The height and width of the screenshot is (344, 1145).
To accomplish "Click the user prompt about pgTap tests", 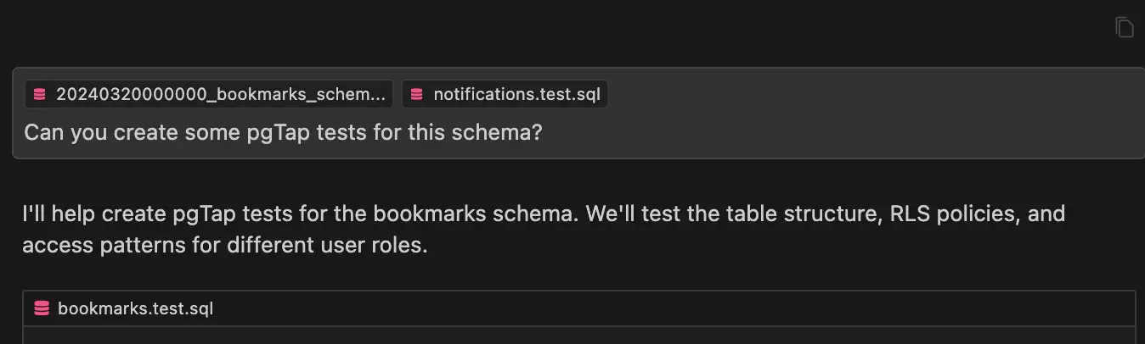I will (x=283, y=133).
